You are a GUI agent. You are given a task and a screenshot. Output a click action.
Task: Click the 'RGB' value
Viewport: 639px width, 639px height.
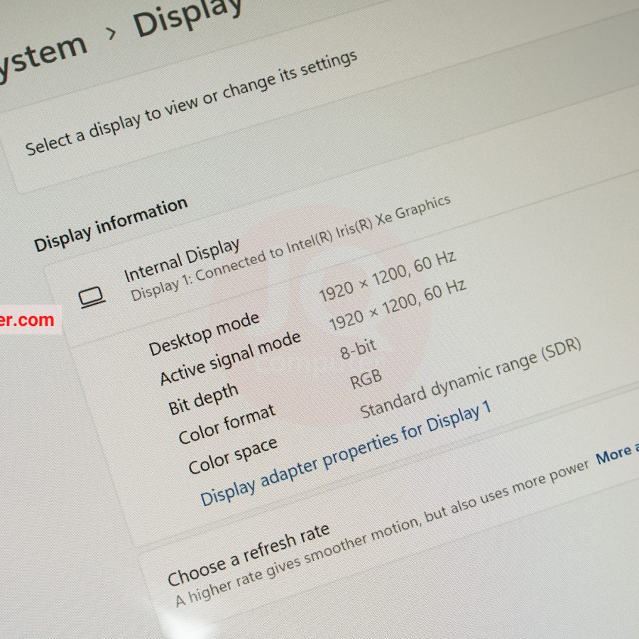tap(366, 378)
